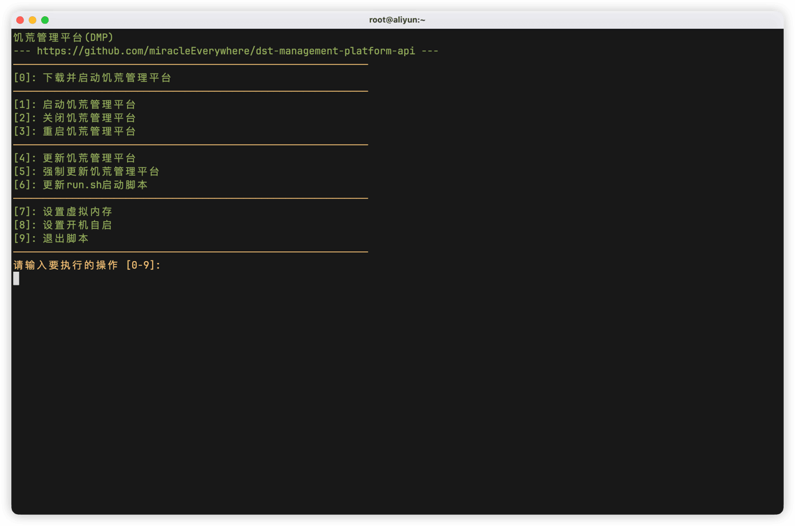Screen dimensions: 795x526
Task: Click the blinking terminal cursor block
Action: tap(16, 279)
